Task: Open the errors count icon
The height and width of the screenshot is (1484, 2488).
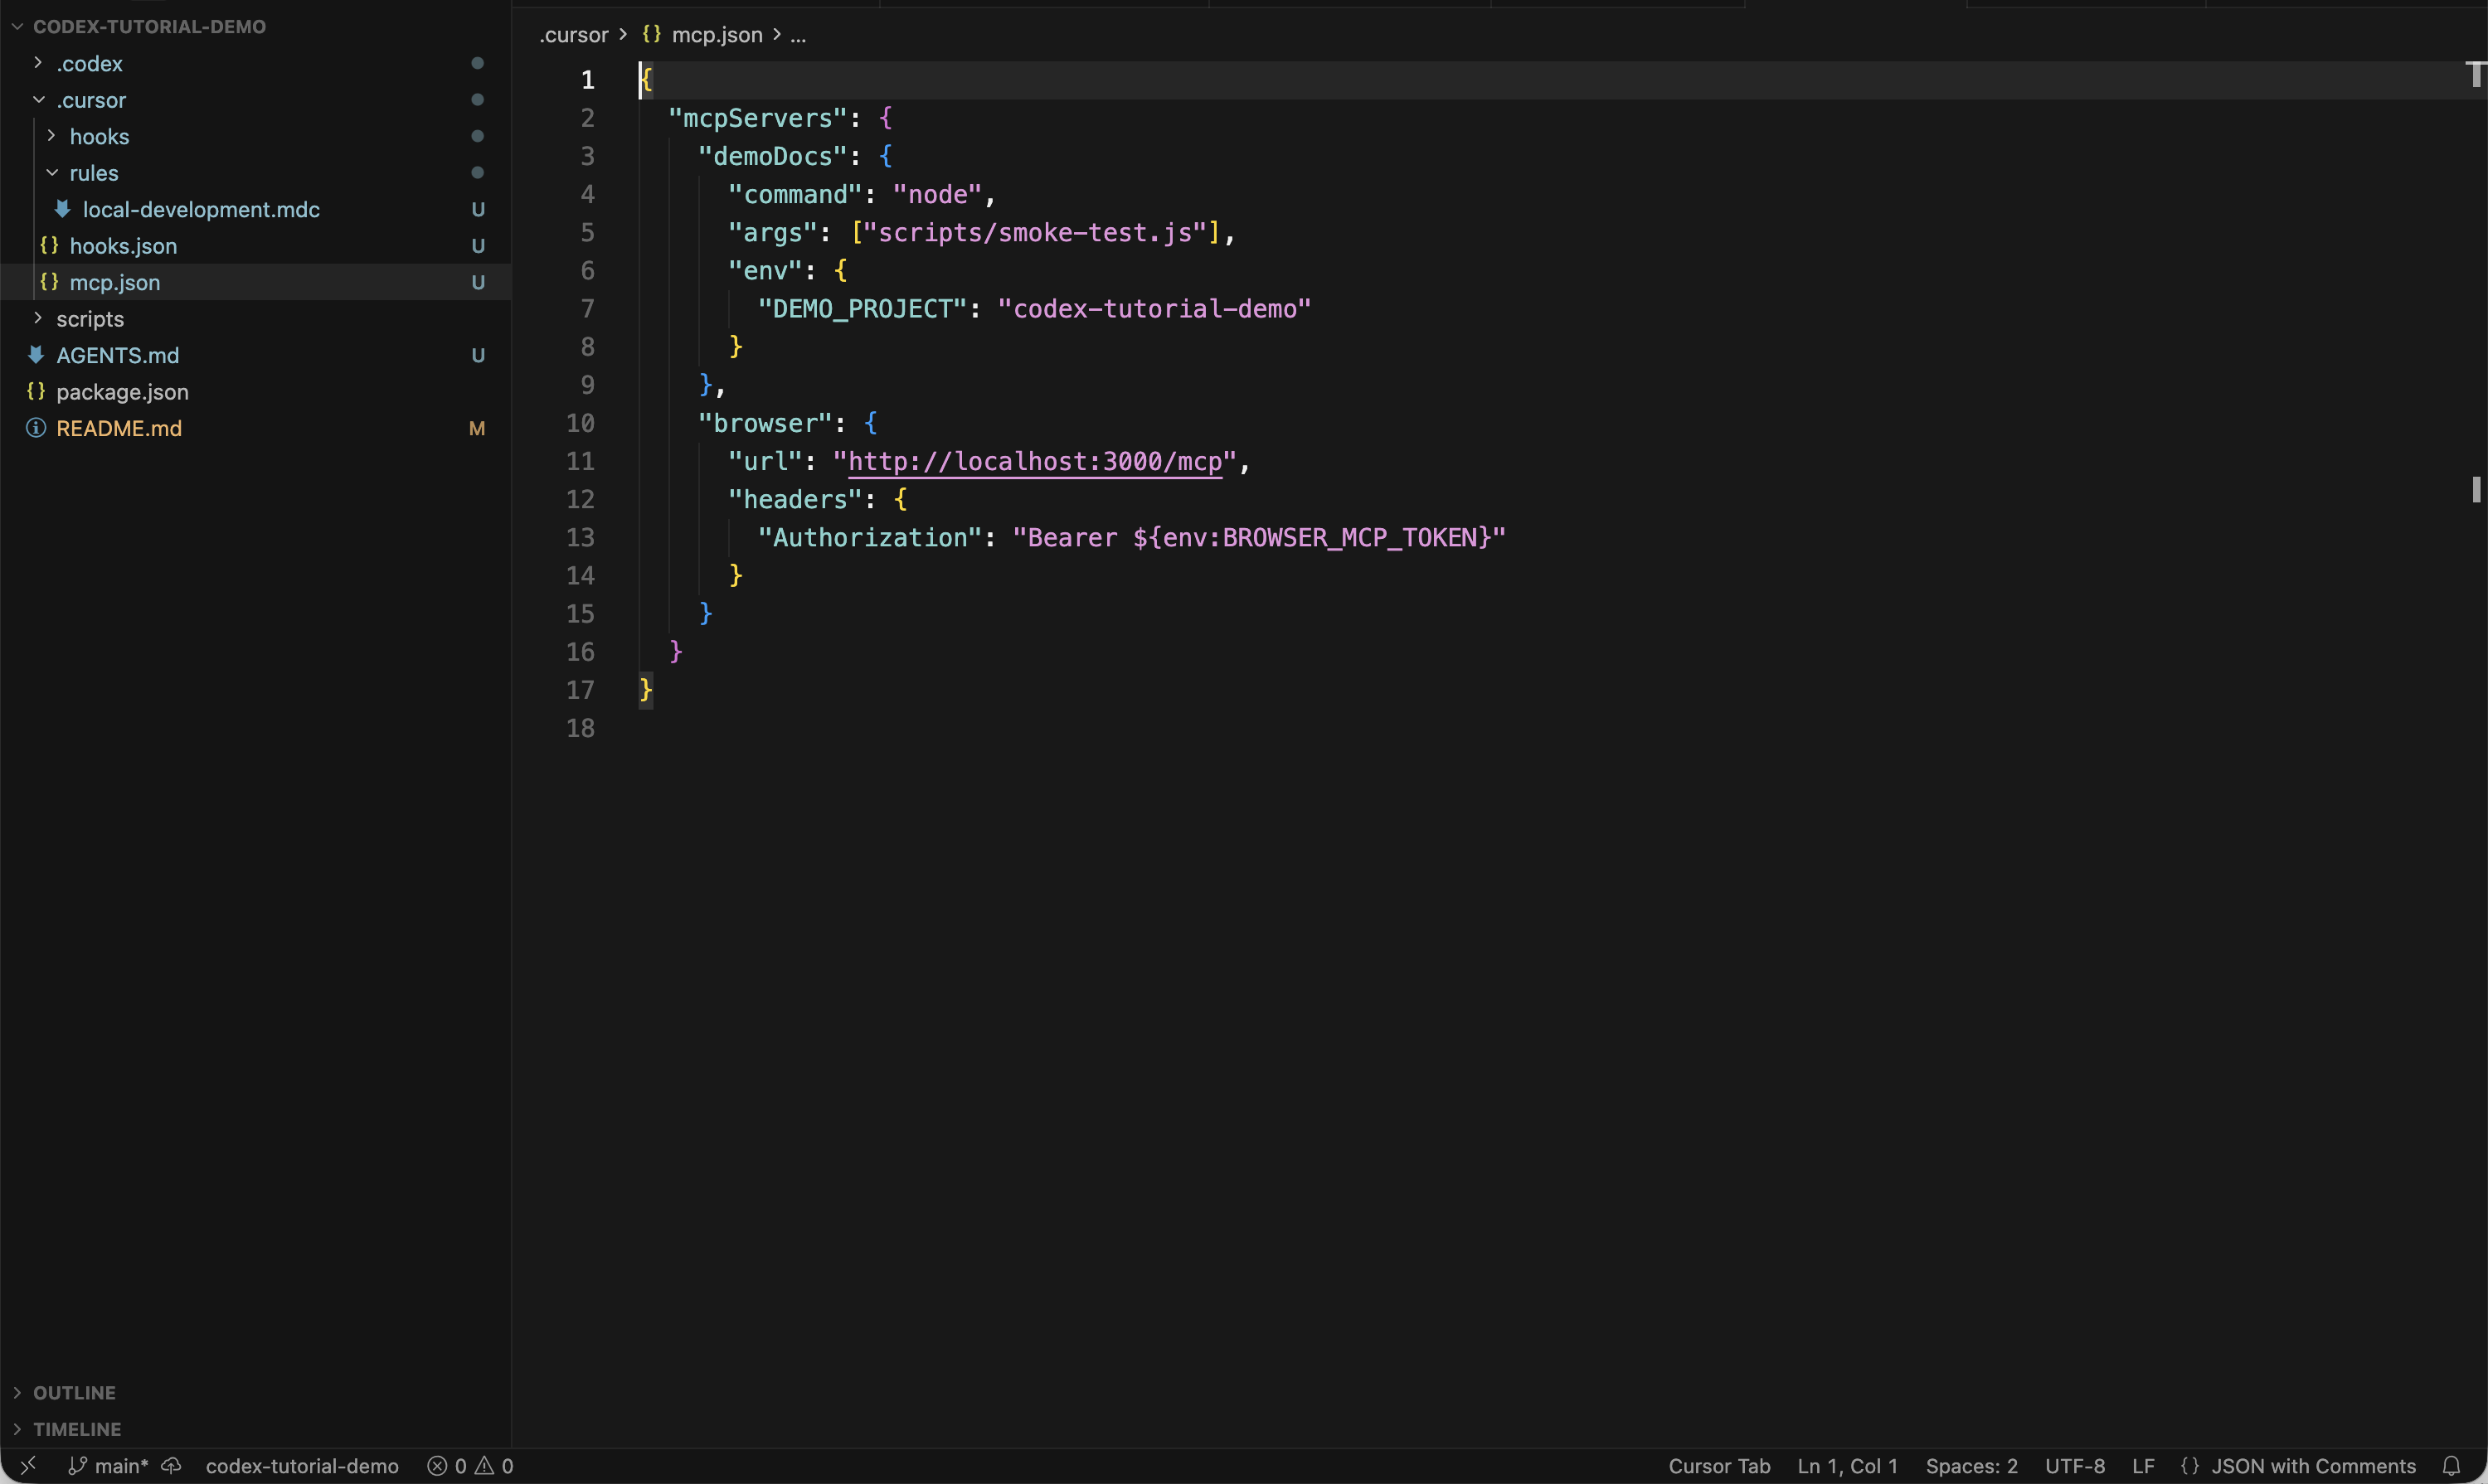Action: coord(437,1466)
